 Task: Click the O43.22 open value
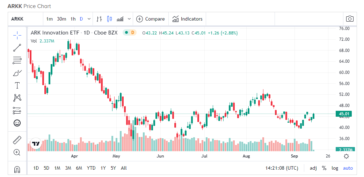[x=150, y=33]
